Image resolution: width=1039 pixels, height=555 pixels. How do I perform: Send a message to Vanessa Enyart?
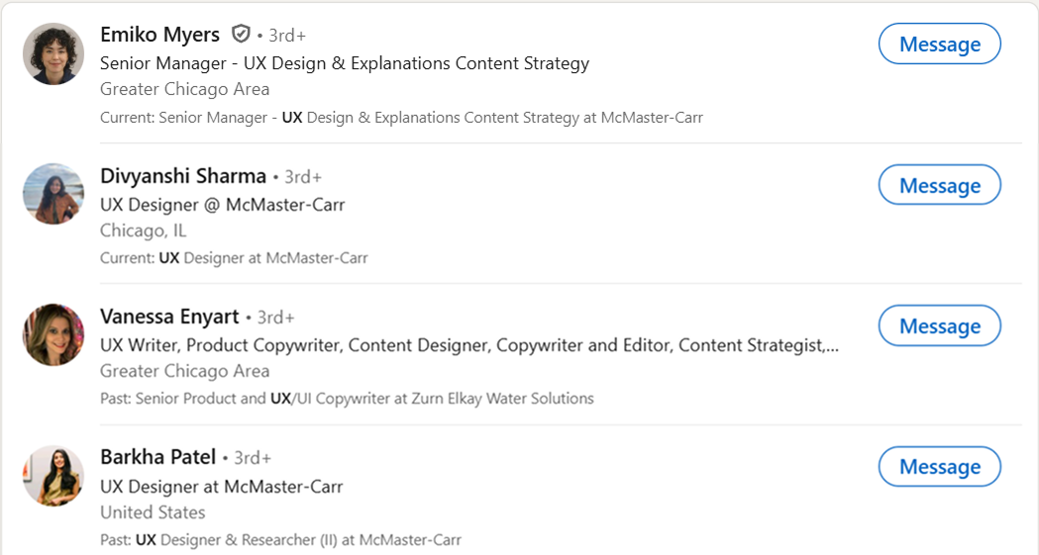939,326
